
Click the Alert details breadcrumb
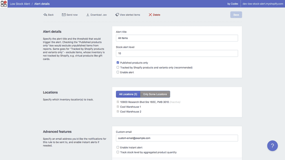[x=42, y=4]
